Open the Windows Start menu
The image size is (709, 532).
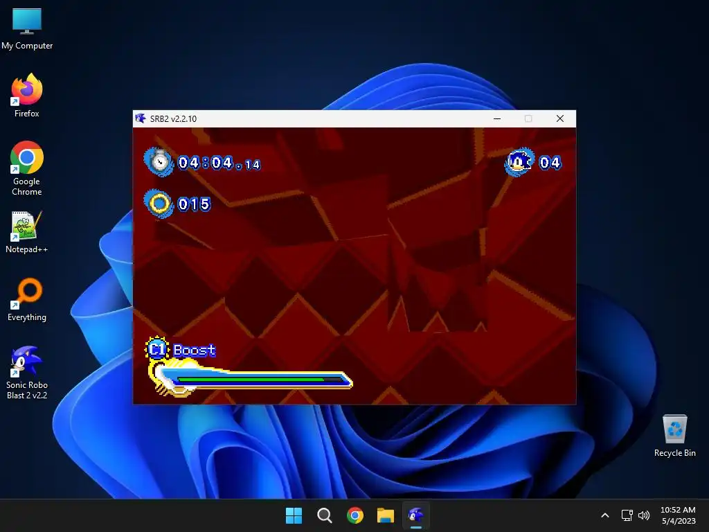[x=294, y=515]
